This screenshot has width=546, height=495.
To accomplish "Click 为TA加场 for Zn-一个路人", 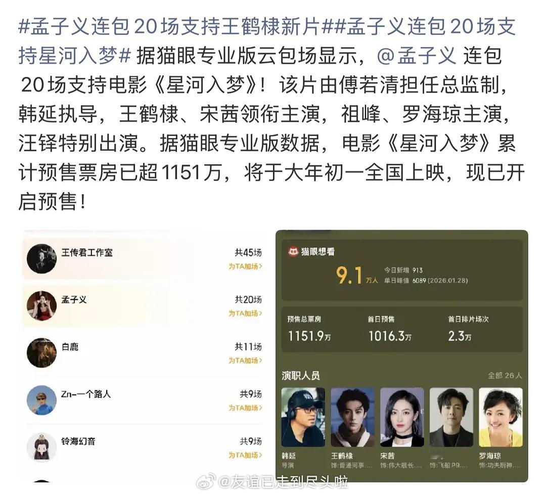I will pyautogui.click(x=245, y=408).
